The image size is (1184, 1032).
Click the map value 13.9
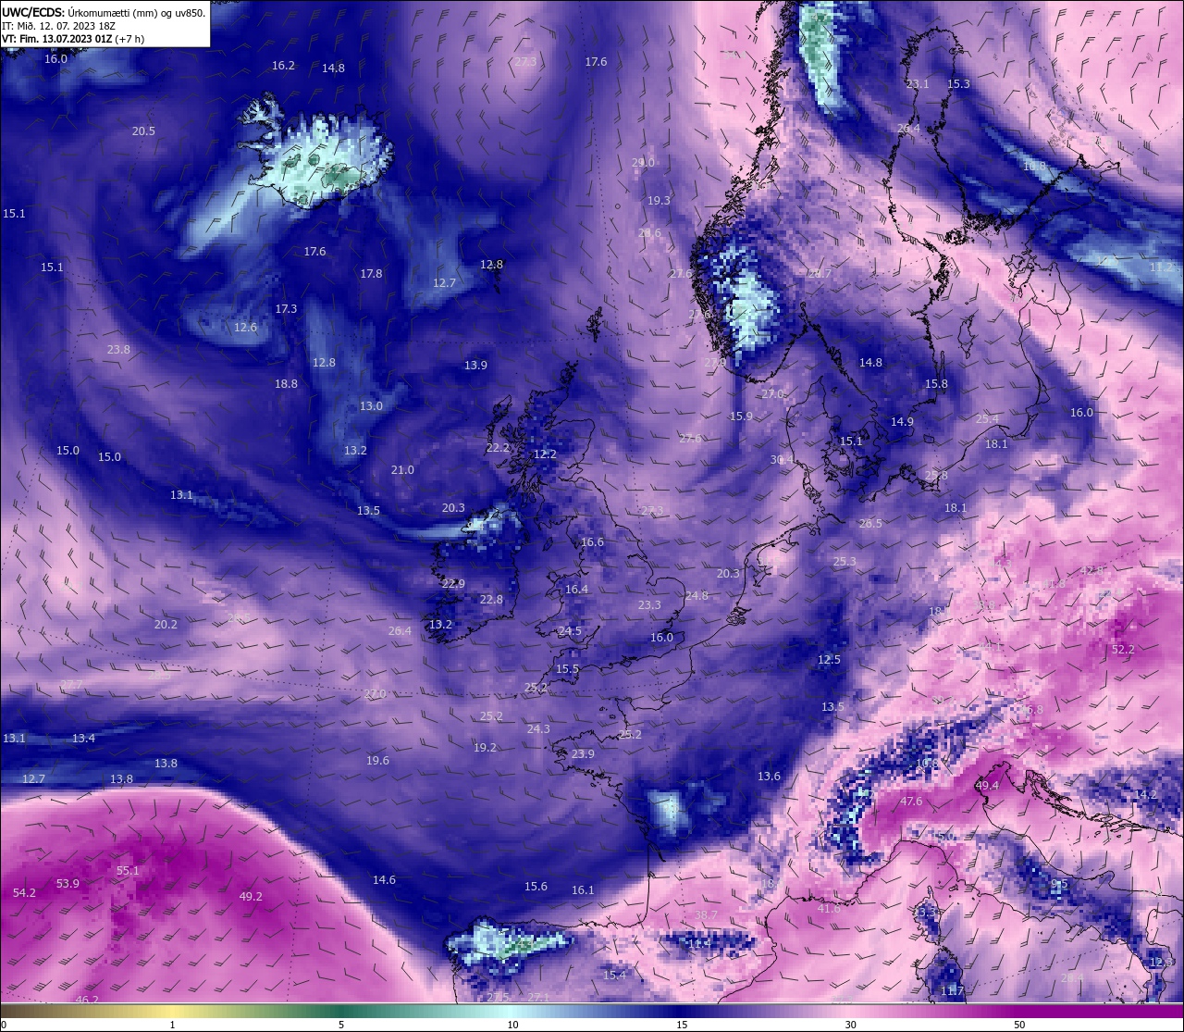[x=475, y=366]
